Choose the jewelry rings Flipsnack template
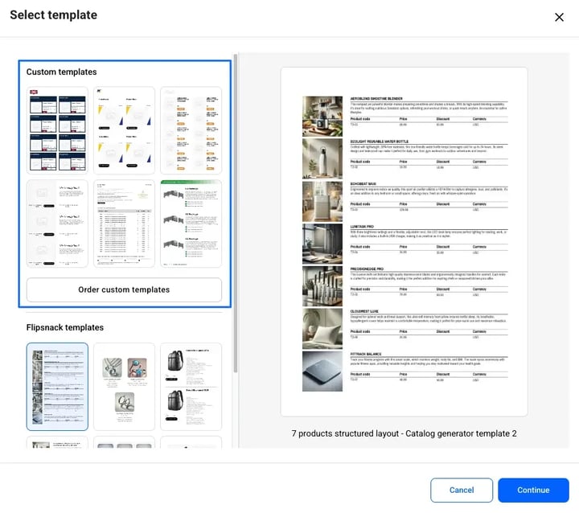Image resolution: width=579 pixels, height=513 pixels. pos(124,387)
